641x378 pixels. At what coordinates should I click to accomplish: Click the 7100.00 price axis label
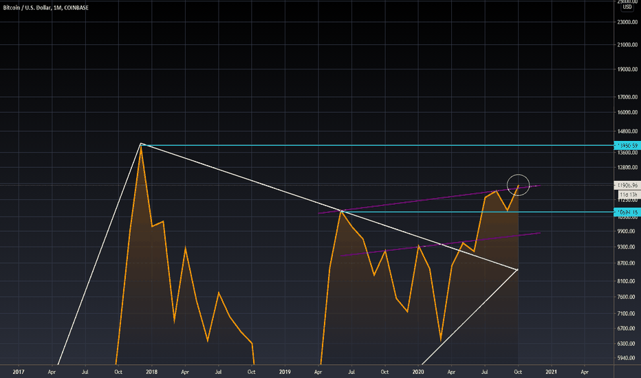pyautogui.click(x=627, y=313)
